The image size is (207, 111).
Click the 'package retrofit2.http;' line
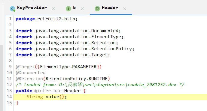[47, 19]
